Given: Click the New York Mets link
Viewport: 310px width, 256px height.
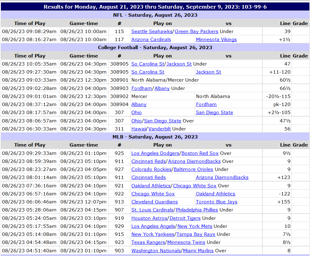Looking at the screenshot, I should coord(195,226).
